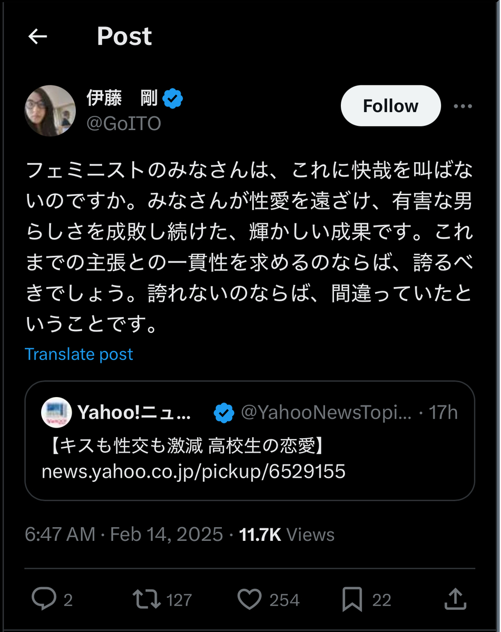Open the three-dot more options menu

463,106
